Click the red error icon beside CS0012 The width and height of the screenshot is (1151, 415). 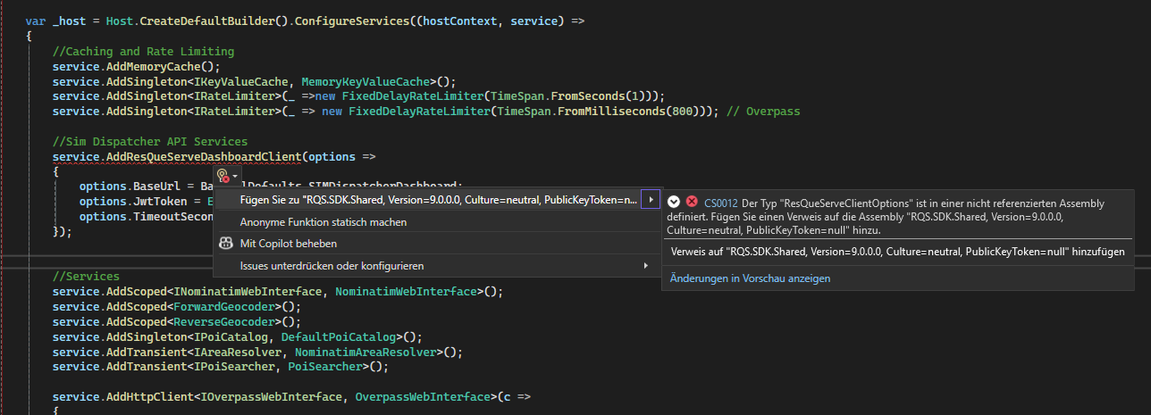(x=692, y=203)
